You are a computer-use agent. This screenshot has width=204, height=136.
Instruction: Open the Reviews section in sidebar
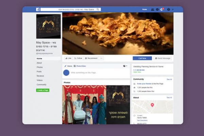(x=40, y=76)
